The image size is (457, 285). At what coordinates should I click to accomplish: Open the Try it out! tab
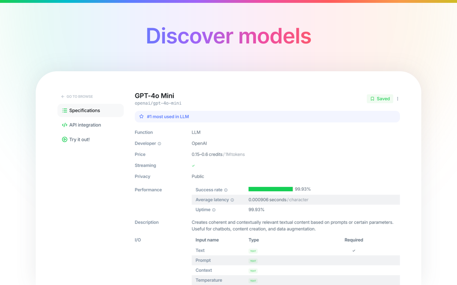click(91, 140)
